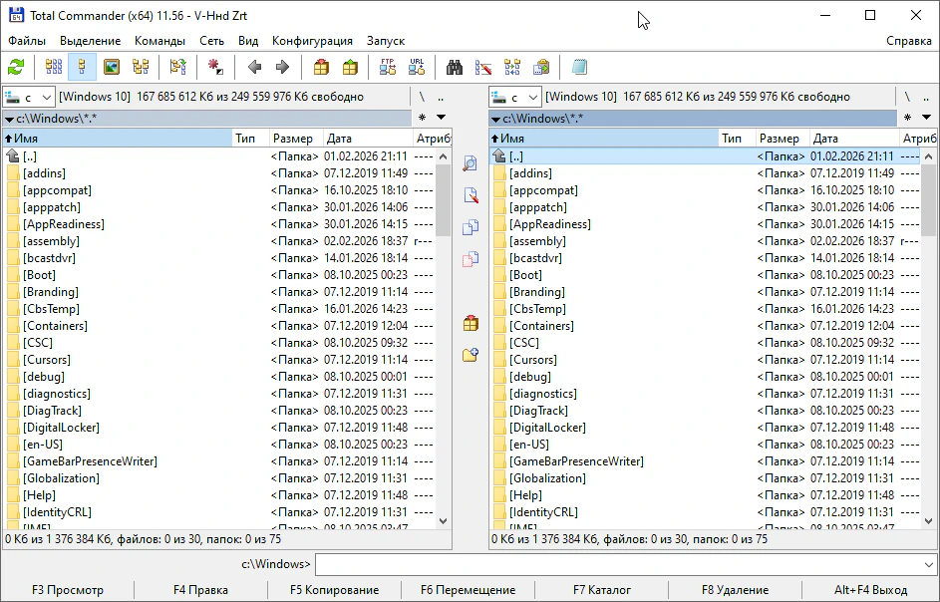Open the Команды menu
This screenshot has height=602, width=940.
click(159, 41)
